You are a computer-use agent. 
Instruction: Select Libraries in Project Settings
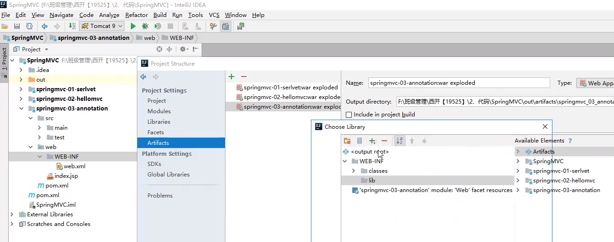point(159,122)
